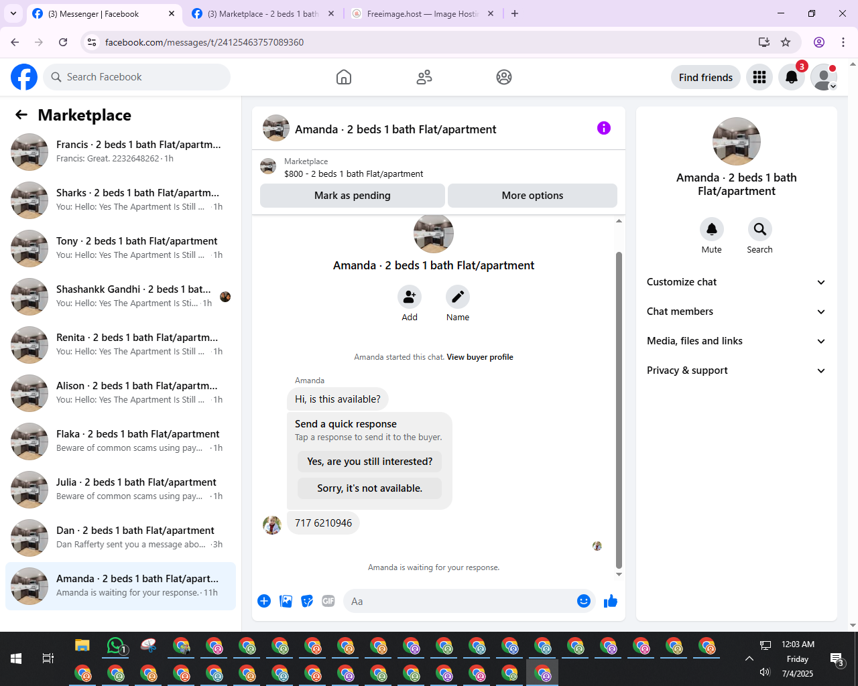
Task: Show hidden system tray icons
Action: pos(749,659)
